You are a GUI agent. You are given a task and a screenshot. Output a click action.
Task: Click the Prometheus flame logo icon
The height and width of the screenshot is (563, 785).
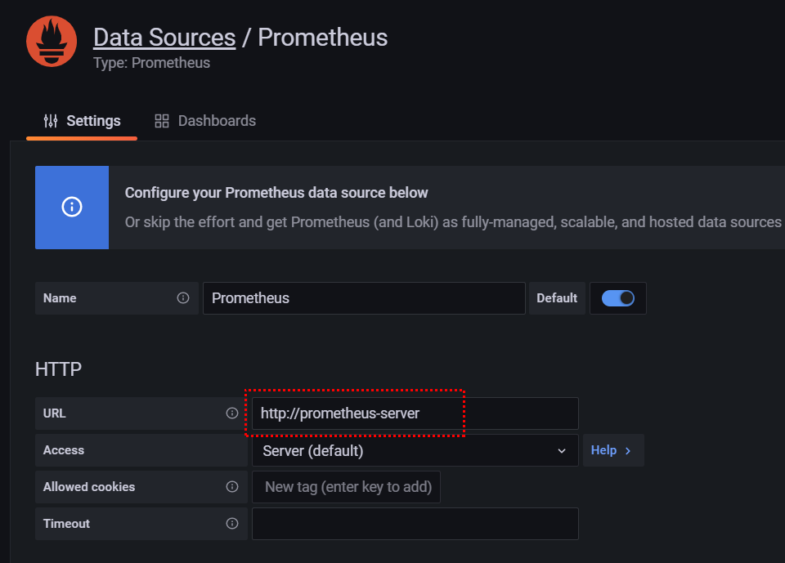52,42
